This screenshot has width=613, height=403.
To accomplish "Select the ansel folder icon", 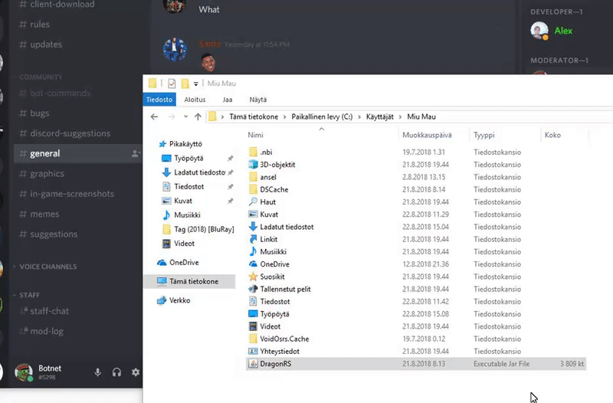I will (253, 177).
